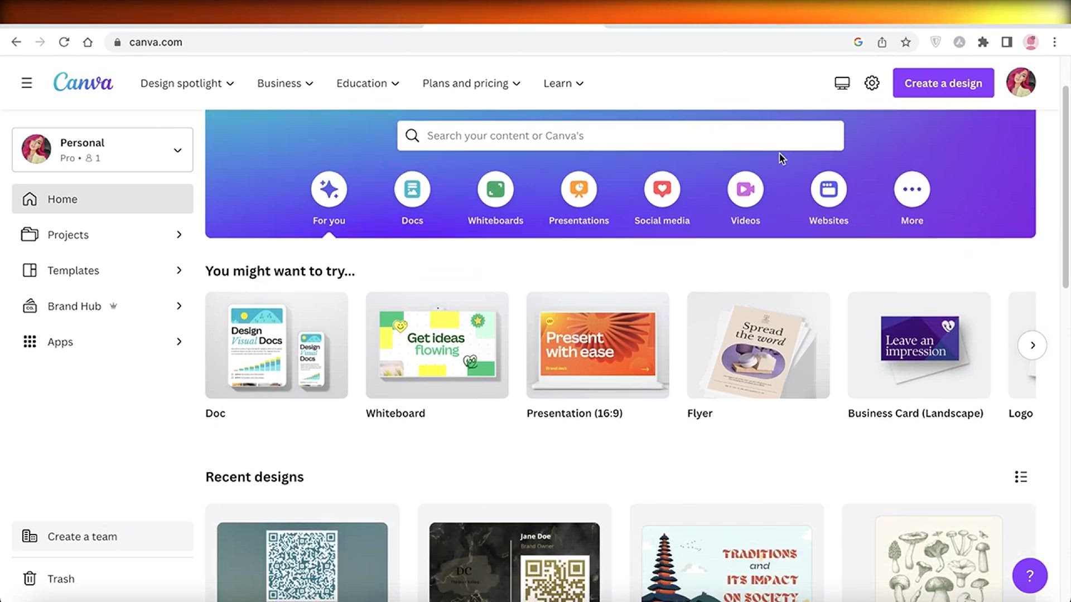1071x602 pixels.
Task: Open the Flyer Spread the word thumbnail
Action: tap(759, 345)
